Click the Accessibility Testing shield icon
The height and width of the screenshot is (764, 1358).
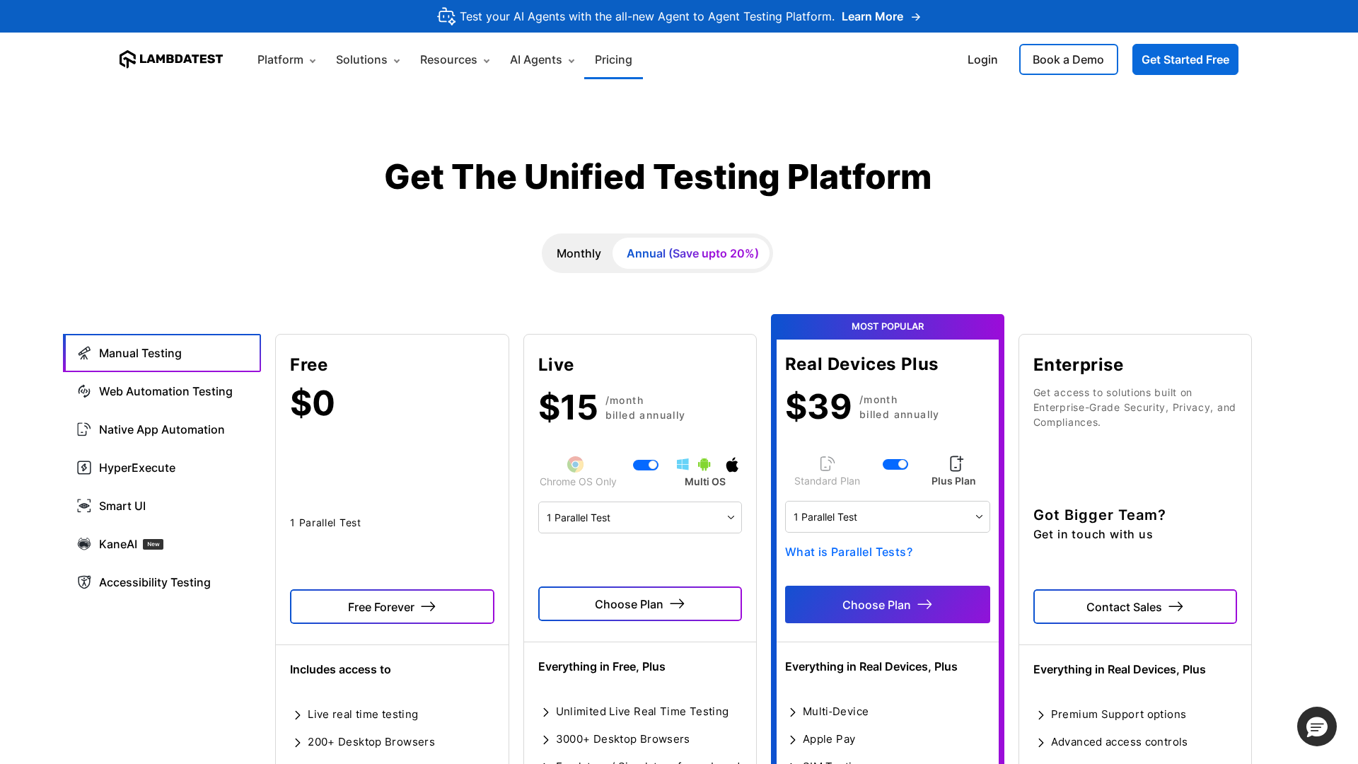tap(84, 582)
